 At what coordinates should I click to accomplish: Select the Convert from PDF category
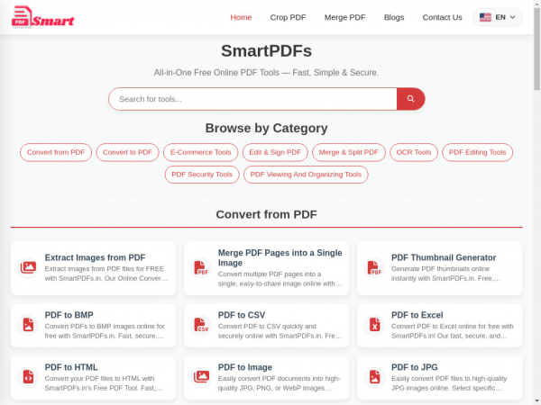[x=56, y=152]
